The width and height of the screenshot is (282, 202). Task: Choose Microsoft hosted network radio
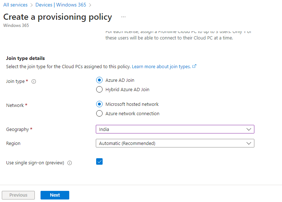point(99,104)
